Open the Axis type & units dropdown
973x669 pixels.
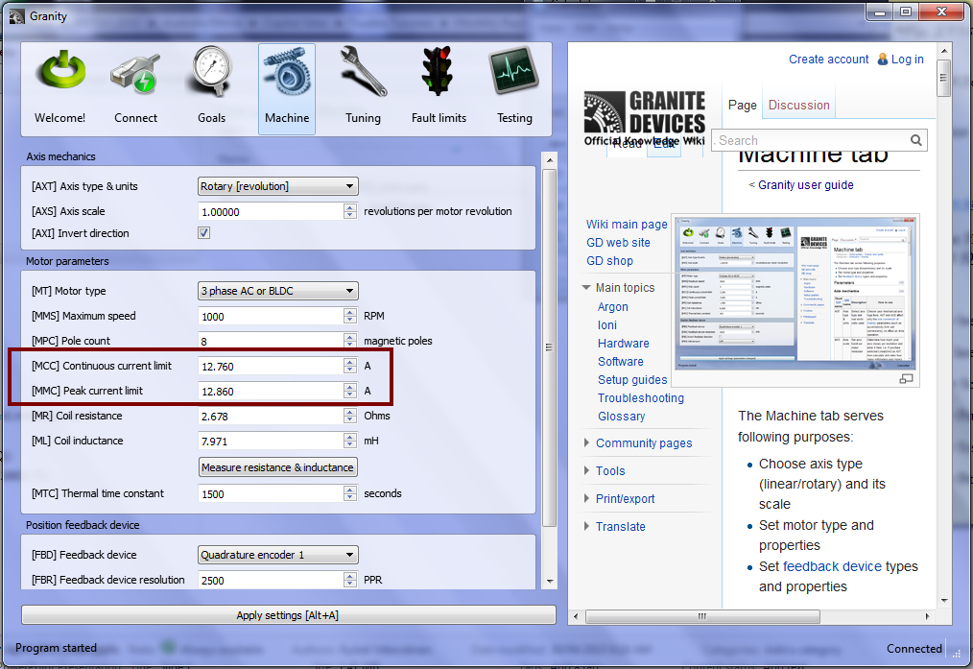coord(277,186)
